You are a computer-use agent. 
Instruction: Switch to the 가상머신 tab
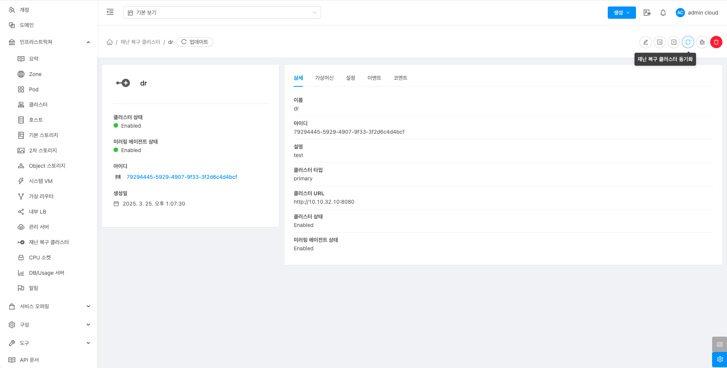point(324,78)
